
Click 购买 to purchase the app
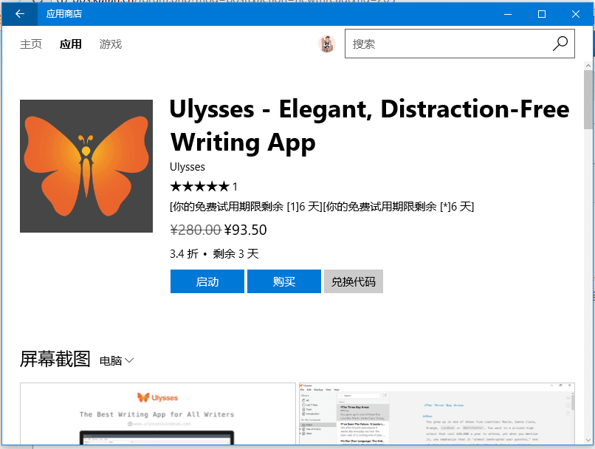click(283, 281)
